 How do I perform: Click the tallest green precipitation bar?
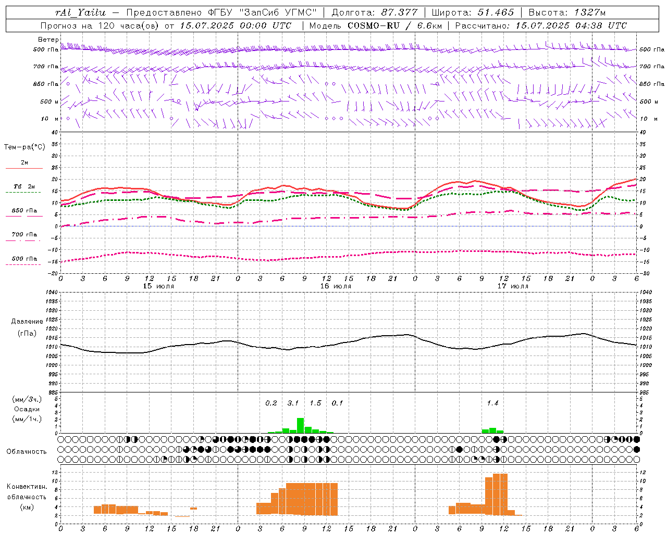[x=300, y=425]
